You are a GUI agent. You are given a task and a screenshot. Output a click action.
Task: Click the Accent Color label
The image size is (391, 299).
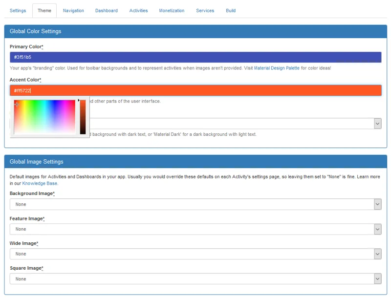pos(25,80)
